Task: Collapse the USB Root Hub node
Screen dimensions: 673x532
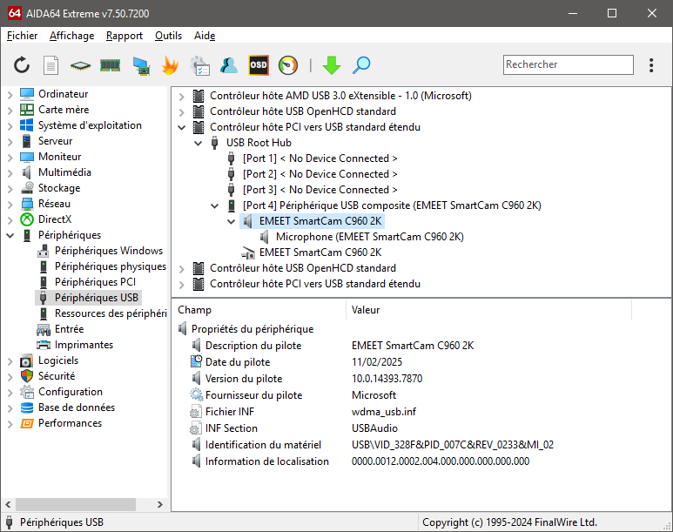Action: point(198,143)
